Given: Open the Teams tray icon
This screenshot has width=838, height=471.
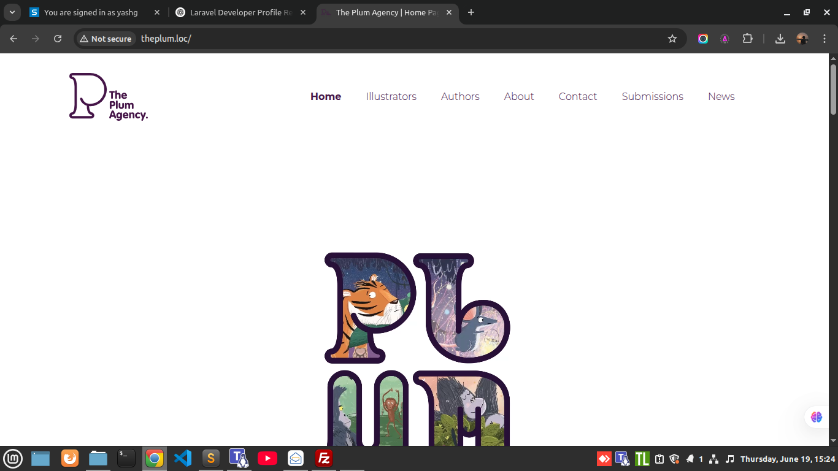Looking at the screenshot, I should [x=623, y=459].
